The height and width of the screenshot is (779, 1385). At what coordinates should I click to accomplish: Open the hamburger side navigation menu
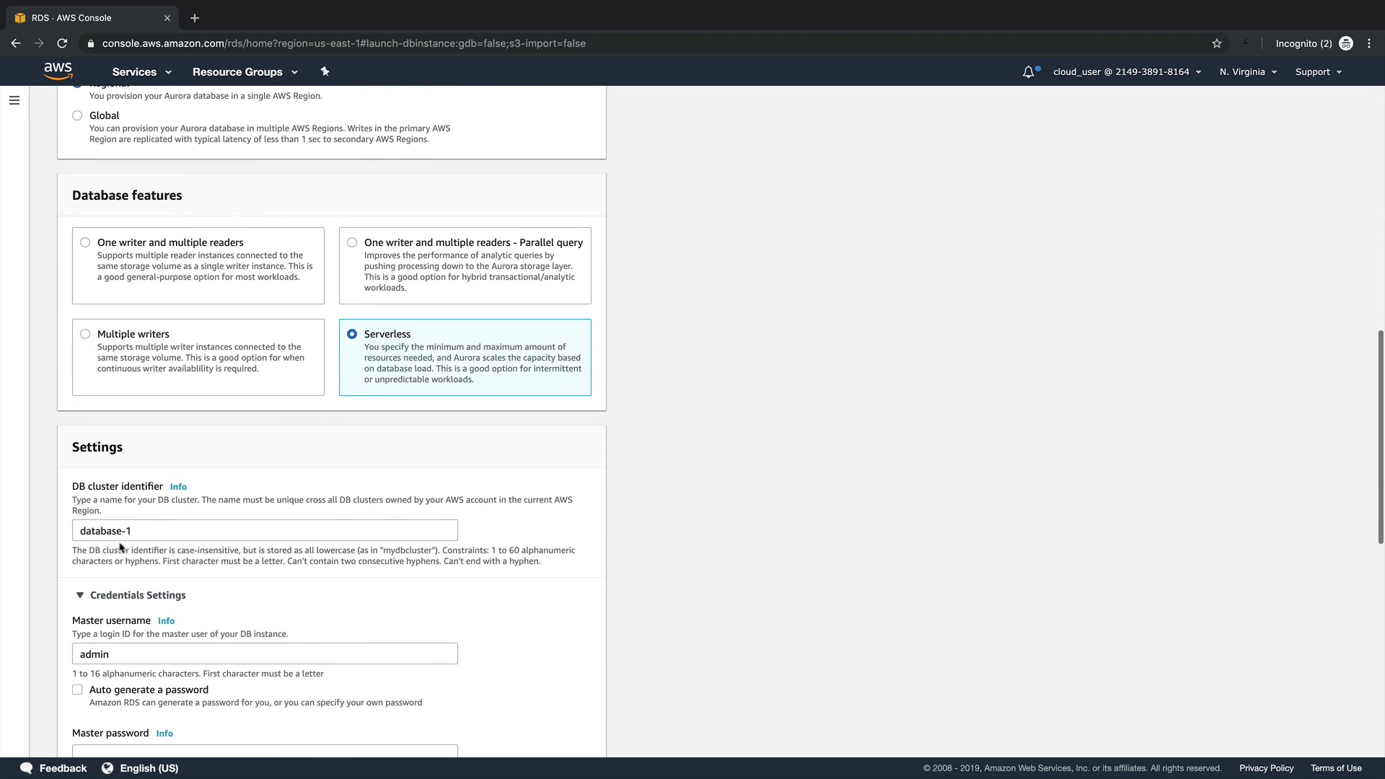click(14, 100)
